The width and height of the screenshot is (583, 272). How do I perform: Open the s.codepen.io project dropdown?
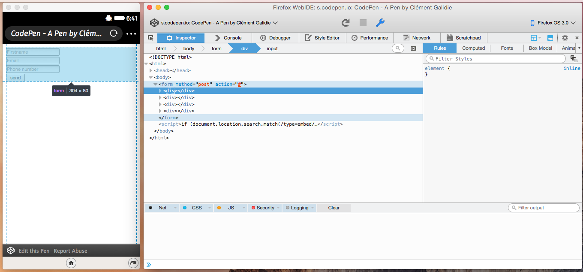(214, 23)
